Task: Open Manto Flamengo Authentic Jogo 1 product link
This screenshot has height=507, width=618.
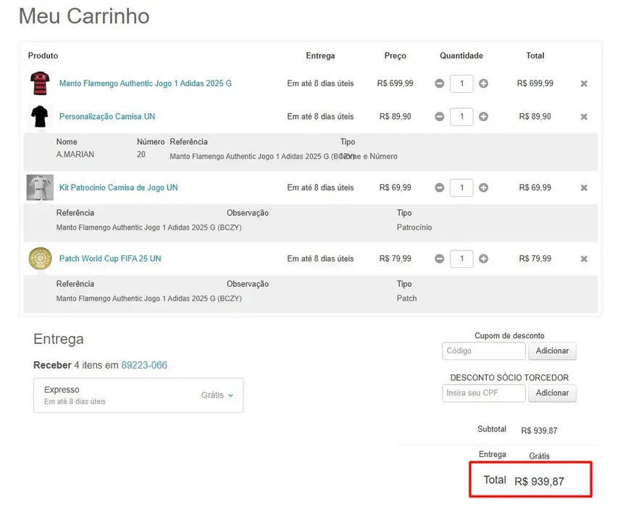Action: point(146,83)
